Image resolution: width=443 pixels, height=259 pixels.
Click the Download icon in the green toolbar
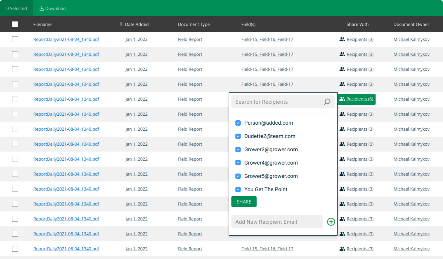(42, 8)
